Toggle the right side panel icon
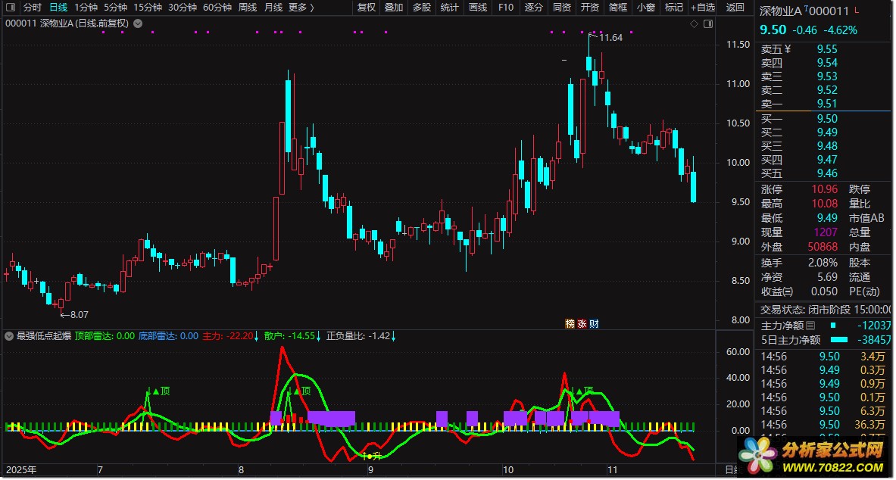This screenshot has height=480, width=896. click(x=707, y=24)
